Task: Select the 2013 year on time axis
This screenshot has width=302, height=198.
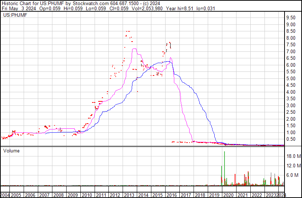Action: tap(129, 195)
